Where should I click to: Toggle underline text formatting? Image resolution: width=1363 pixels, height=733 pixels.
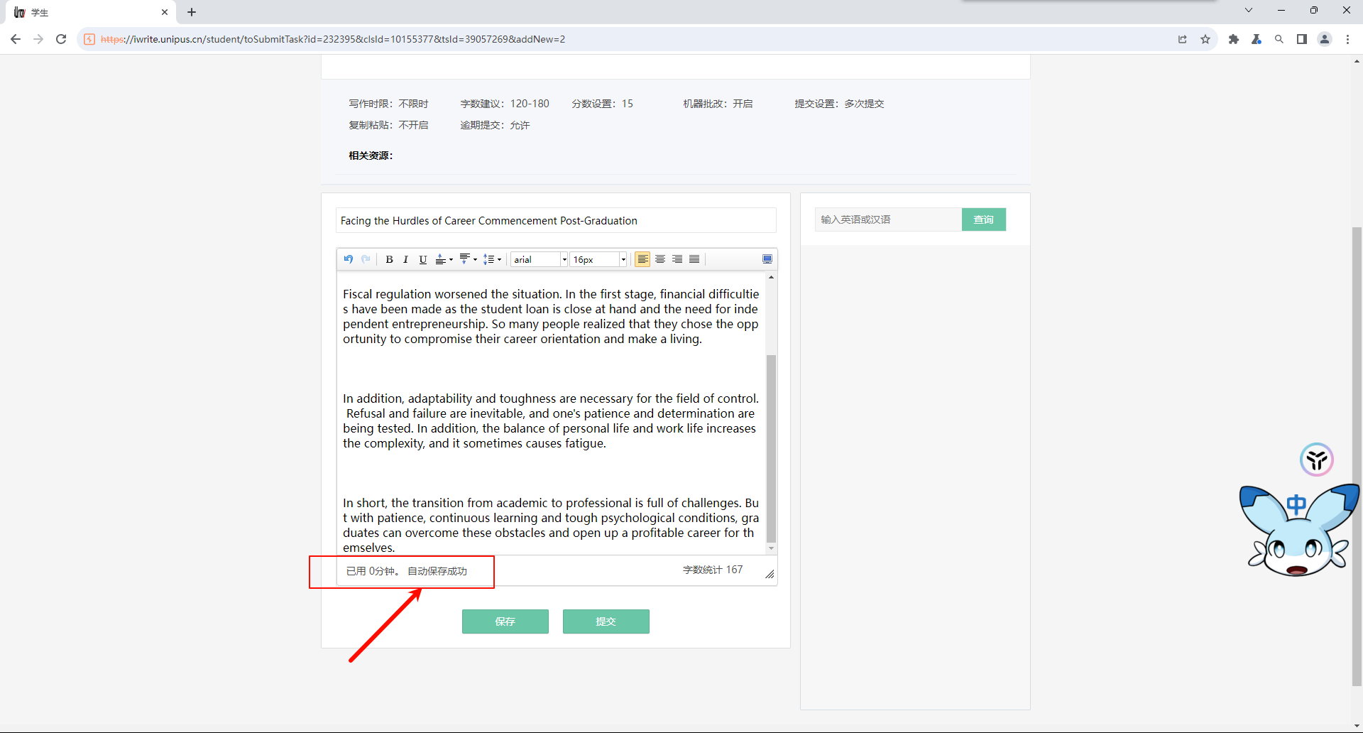[422, 259]
